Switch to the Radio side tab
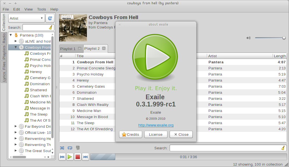 (x=4, y=38)
